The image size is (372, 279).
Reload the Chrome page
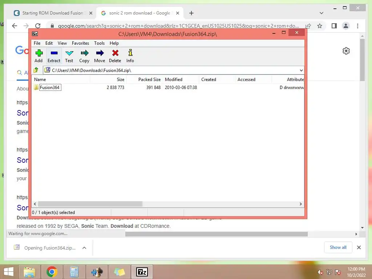38,26
